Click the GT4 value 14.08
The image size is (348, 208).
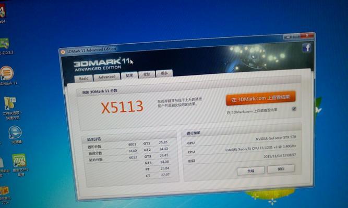click(164, 162)
